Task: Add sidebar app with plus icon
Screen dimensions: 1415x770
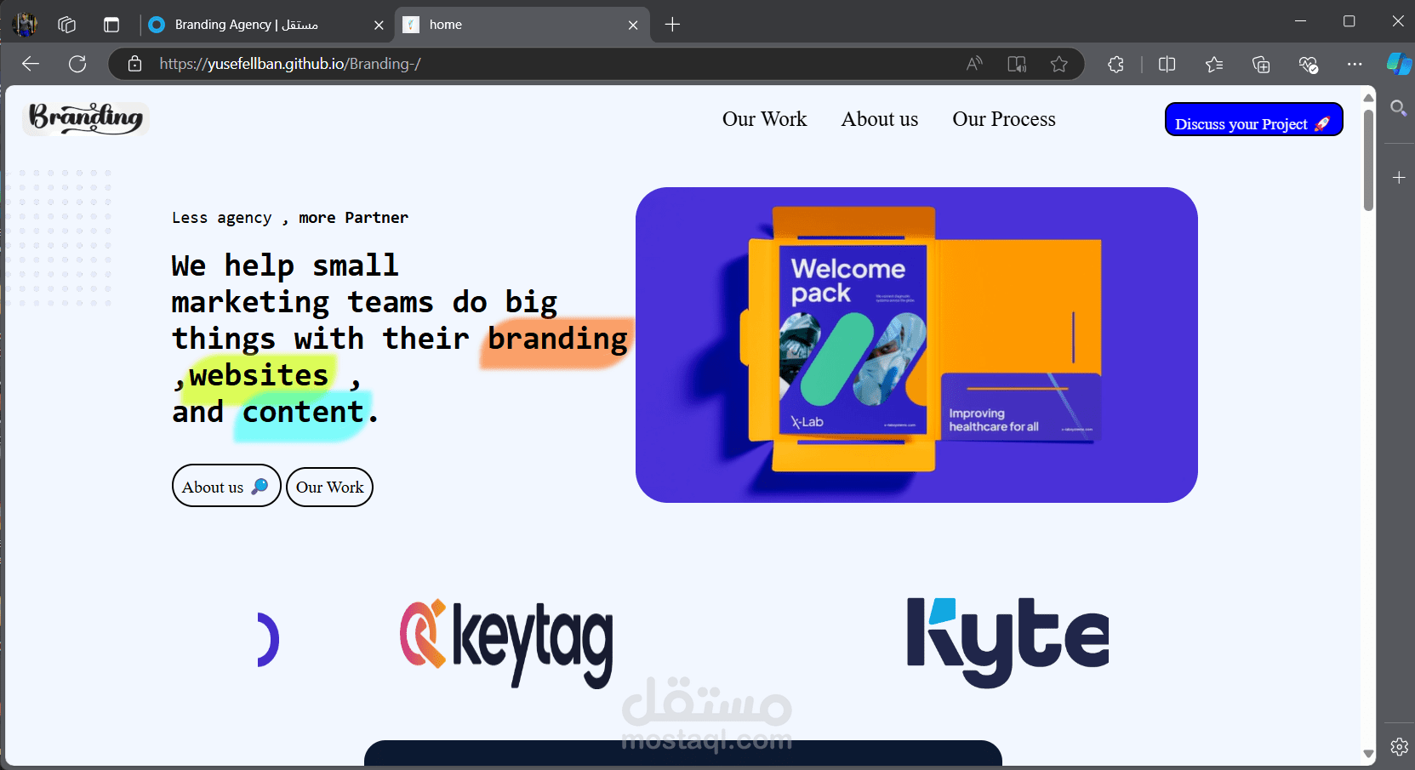Action: click(1398, 177)
